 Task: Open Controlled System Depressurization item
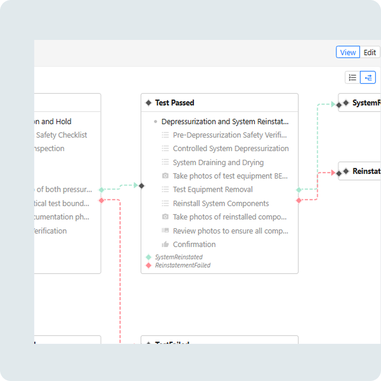tap(231, 148)
